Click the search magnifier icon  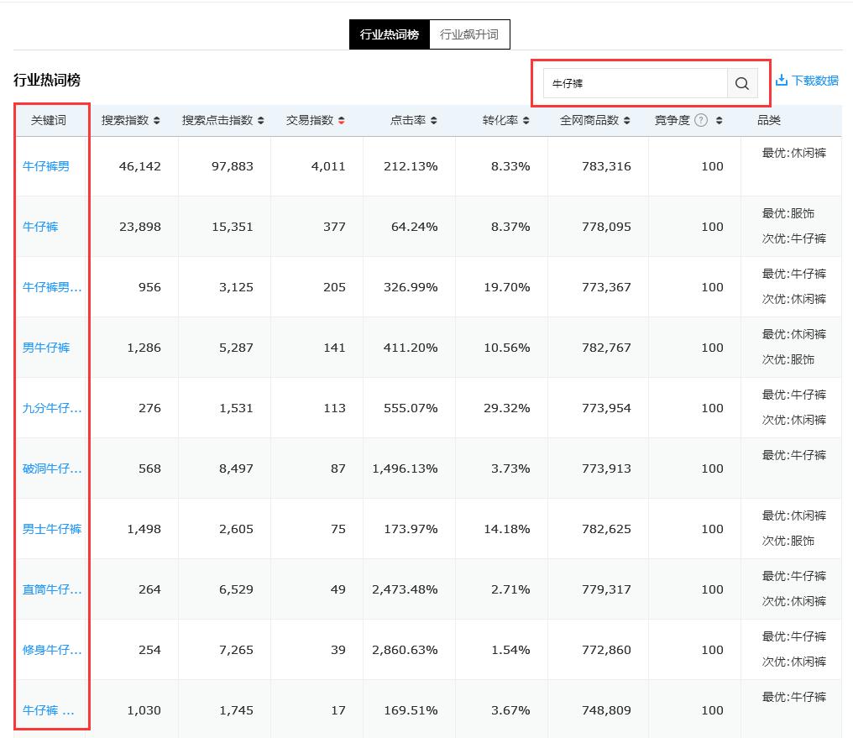[x=742, y=83]
